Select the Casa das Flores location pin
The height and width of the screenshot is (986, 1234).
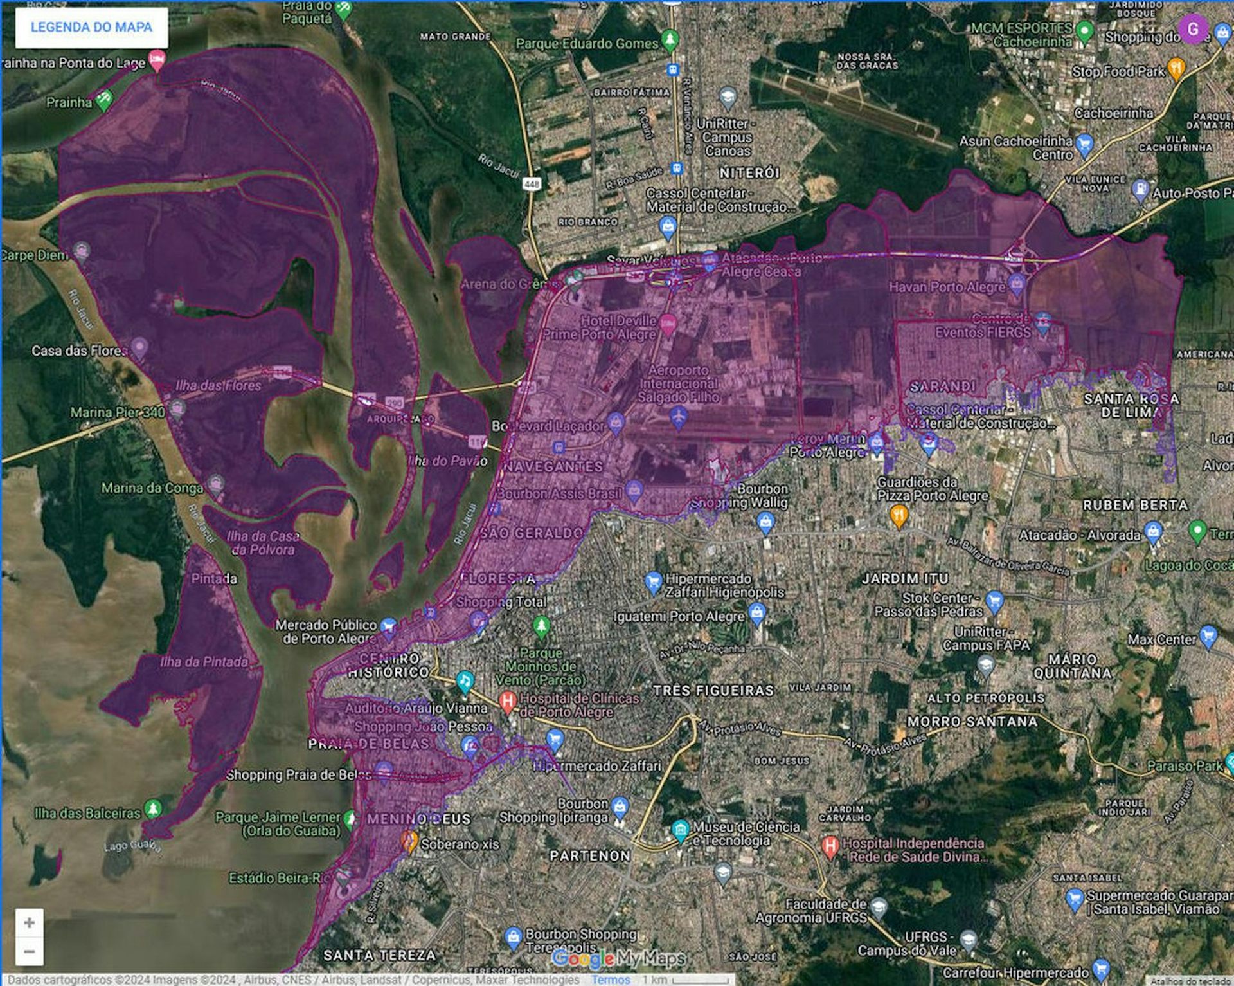139,349
